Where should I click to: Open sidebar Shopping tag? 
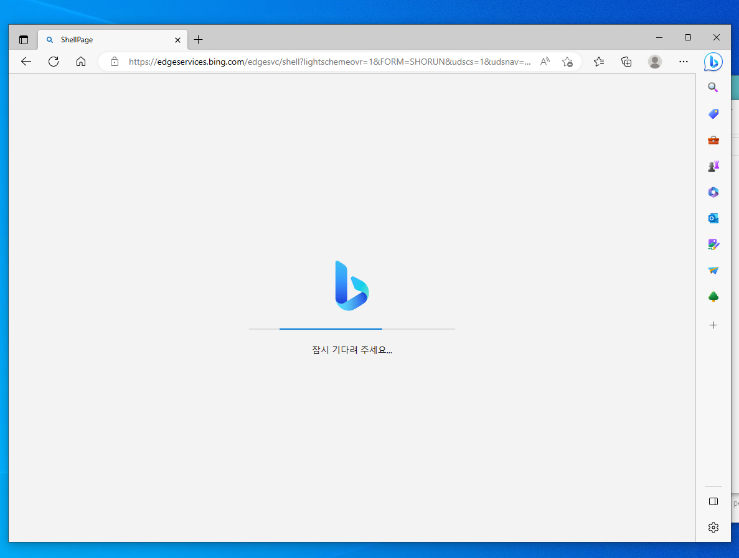[713, 114]
